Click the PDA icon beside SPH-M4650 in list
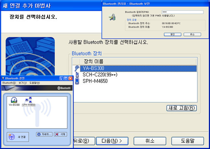The width and height of the screenshot is (210, 149). pos(77,81)
